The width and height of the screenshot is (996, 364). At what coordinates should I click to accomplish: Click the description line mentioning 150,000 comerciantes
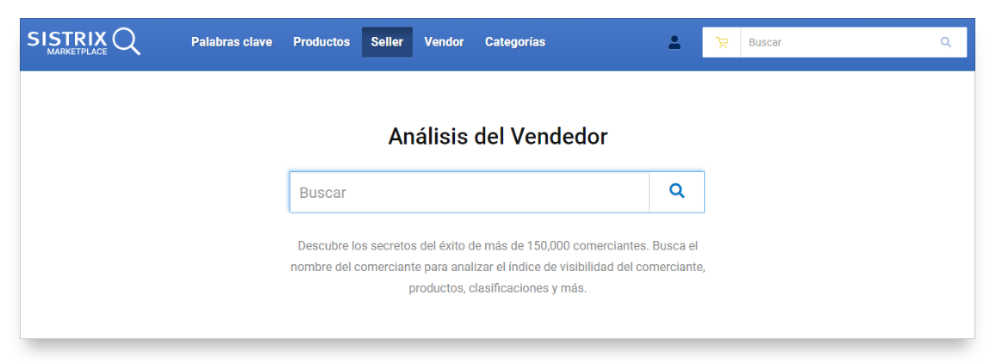[497, 245]
